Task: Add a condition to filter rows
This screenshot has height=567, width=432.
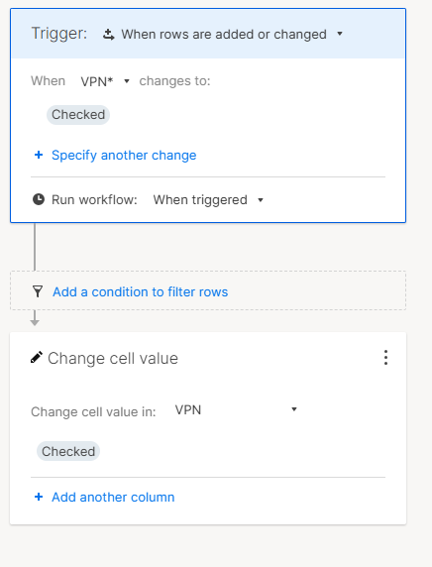Action: [141, 291]
